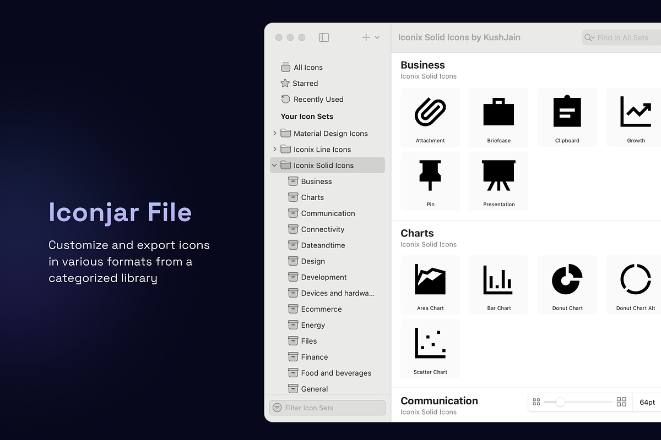
Task: Click the small grid size icon
Action: coord(537,402)
